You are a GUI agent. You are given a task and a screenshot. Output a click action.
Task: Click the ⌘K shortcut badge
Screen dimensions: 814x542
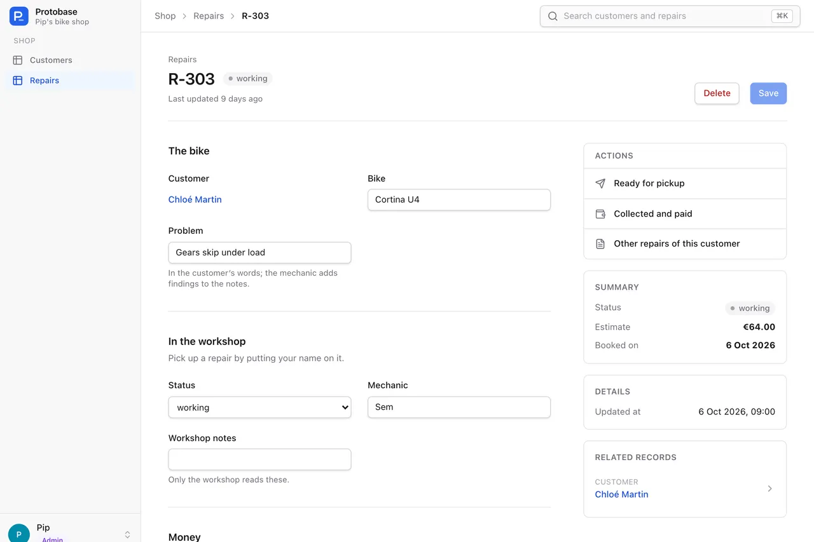(x=782, y=16)
